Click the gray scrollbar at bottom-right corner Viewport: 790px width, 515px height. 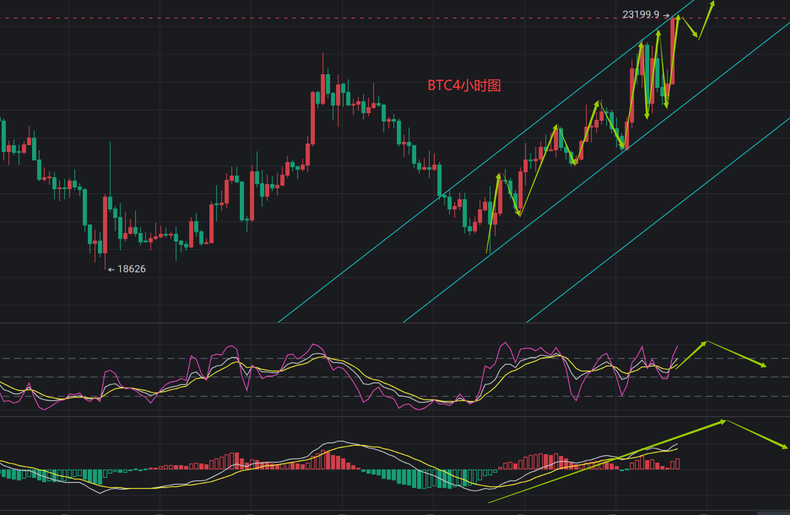point(773,513)
